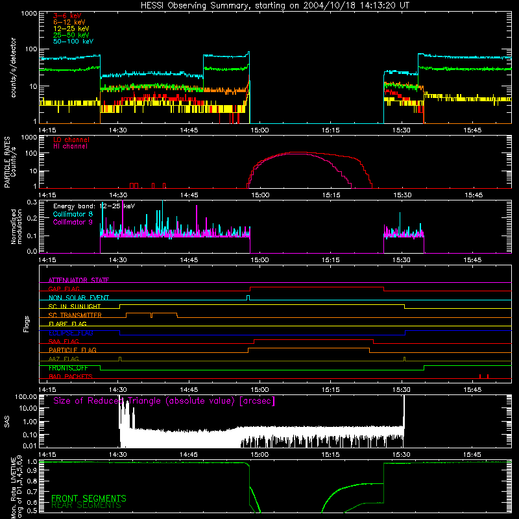Click the 14:30 time tick under the count-rate panel

pos(118,130)
